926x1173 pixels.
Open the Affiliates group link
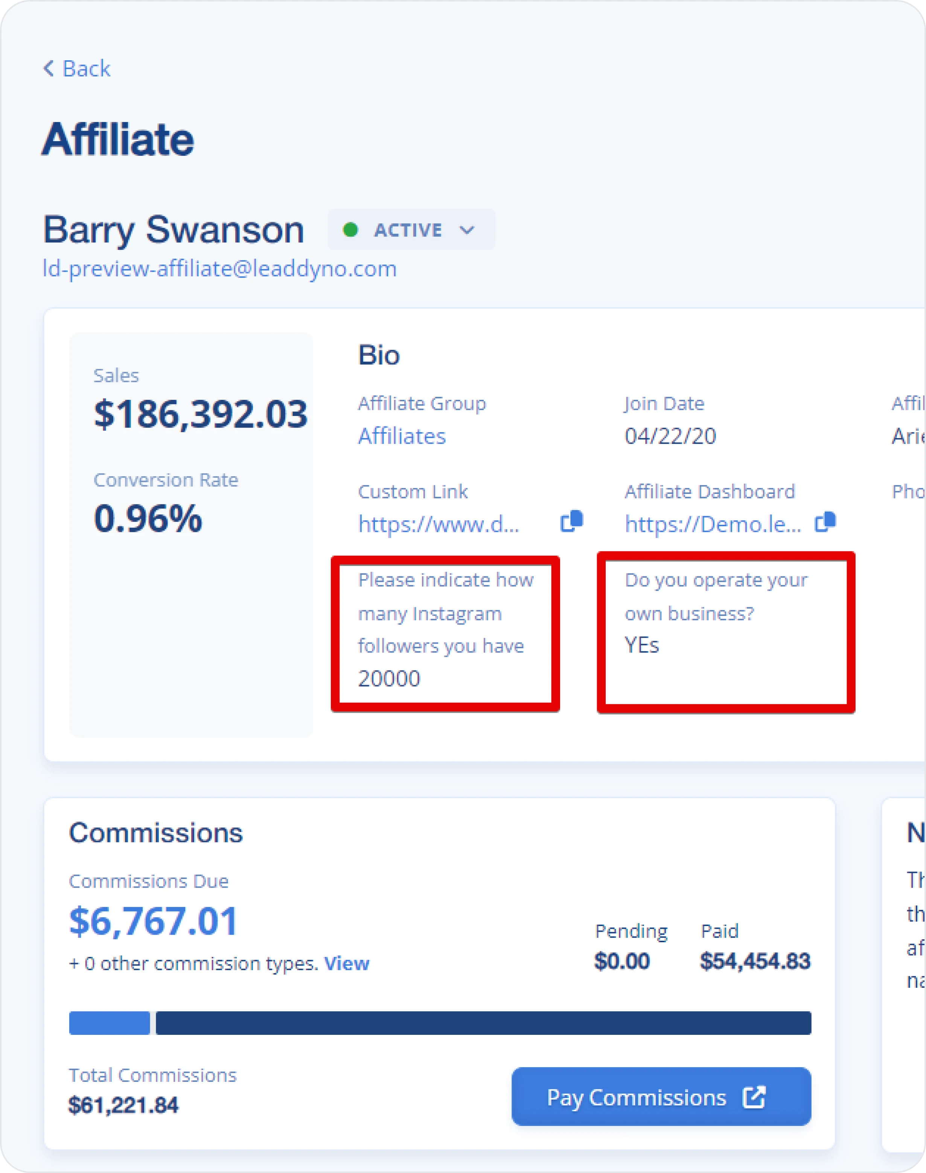tap(402, 436)
